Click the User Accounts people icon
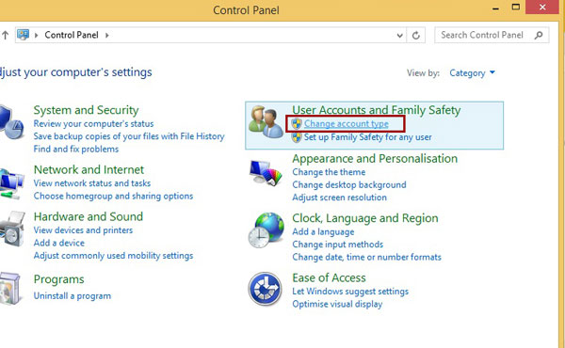This screenshot has width=565, height=348. [266, 122]
